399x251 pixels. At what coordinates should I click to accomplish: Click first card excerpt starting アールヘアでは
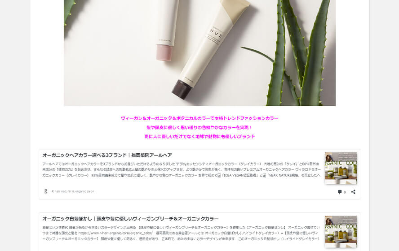pyautogui.click(x=182, y=169)
